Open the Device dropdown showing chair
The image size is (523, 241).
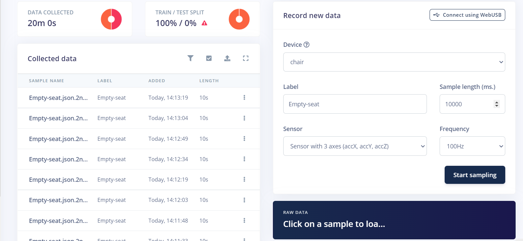pos(394,62)
